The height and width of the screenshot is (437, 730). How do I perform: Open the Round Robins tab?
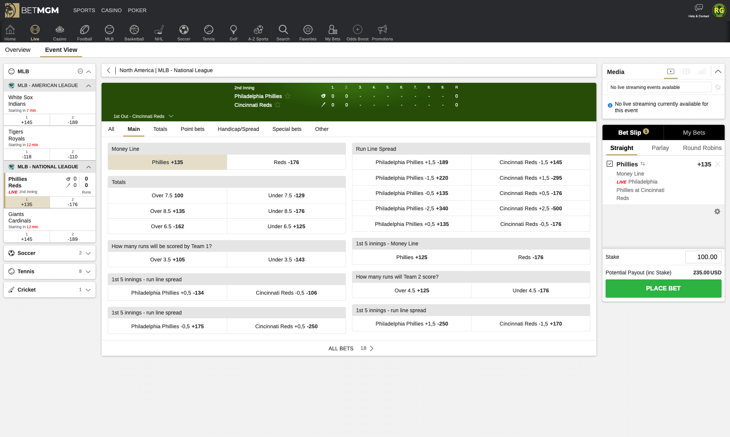(x=702, y=148)
